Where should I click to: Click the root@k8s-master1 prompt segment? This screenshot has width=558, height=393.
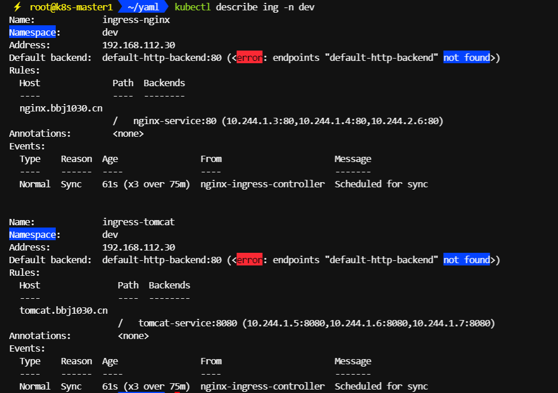tap(71, 7)
